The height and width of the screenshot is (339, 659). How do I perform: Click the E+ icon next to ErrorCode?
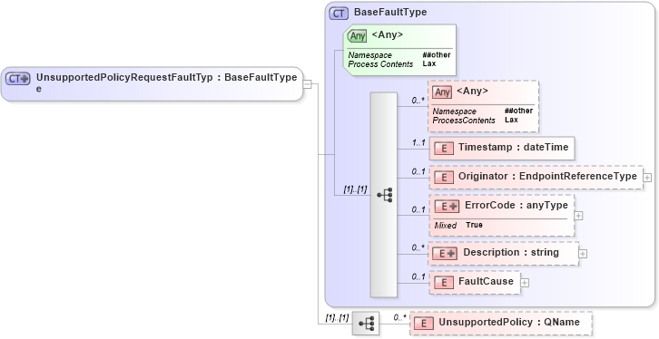pyautogui.click(x=447, y=206)
